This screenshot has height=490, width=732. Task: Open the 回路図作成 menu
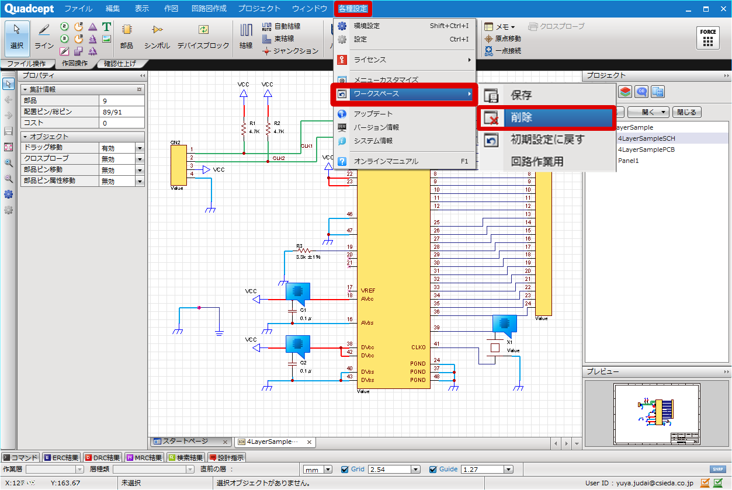click(x=209, y=9)
